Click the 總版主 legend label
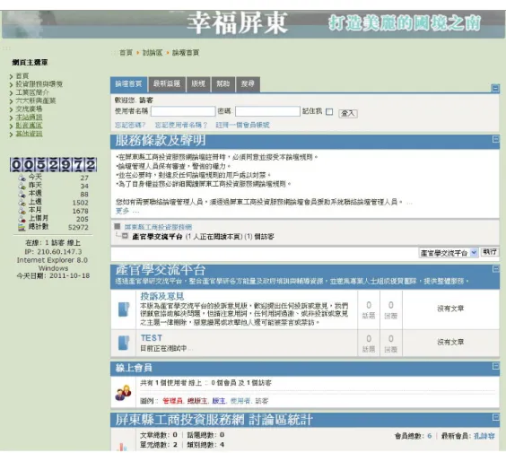 197,401
